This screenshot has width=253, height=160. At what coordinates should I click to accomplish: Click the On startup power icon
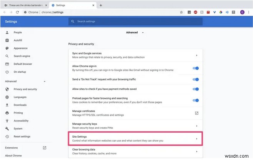coord(7,72)
